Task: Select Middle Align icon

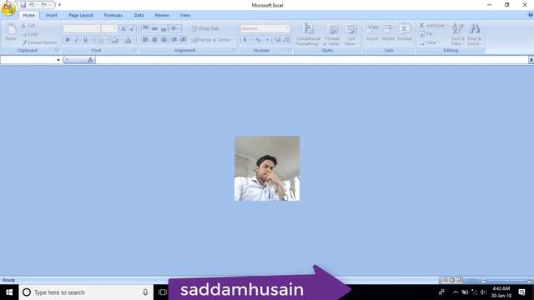Action: [x=154, y=28]
